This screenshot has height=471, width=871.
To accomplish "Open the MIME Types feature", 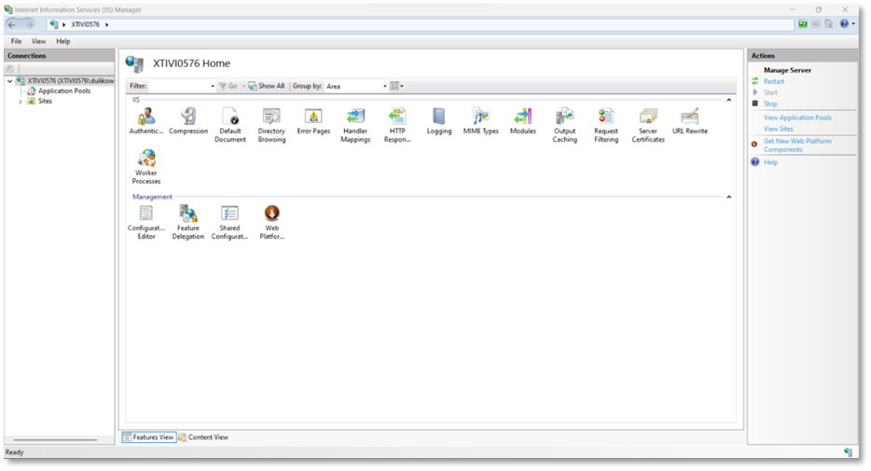I will click(x=481, y=118).
